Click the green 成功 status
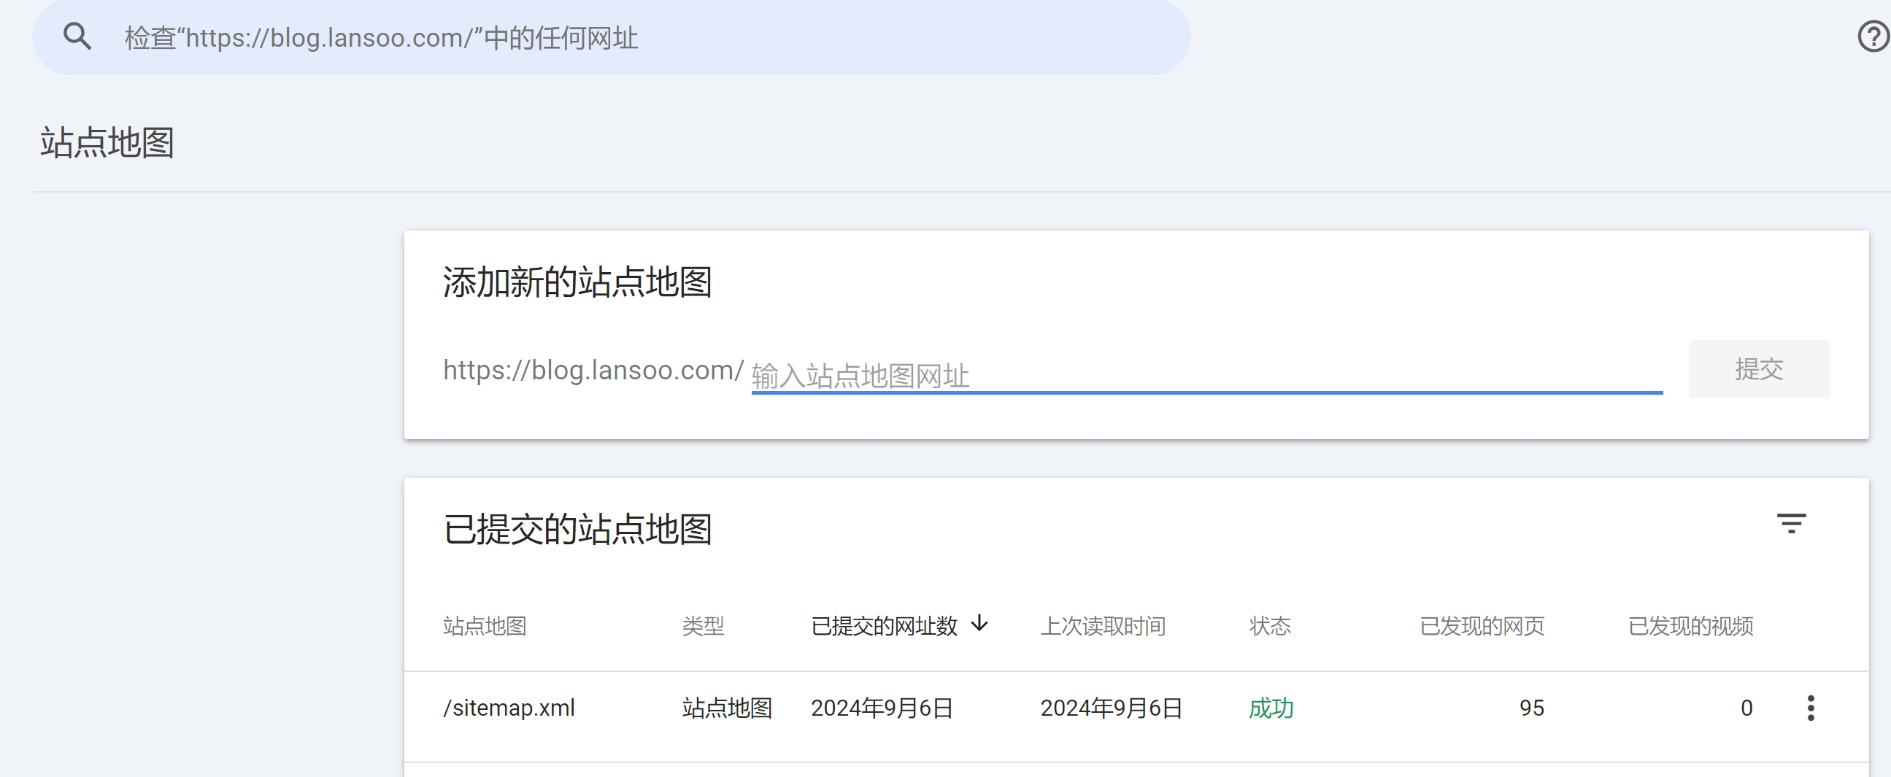 point(1271,708)
